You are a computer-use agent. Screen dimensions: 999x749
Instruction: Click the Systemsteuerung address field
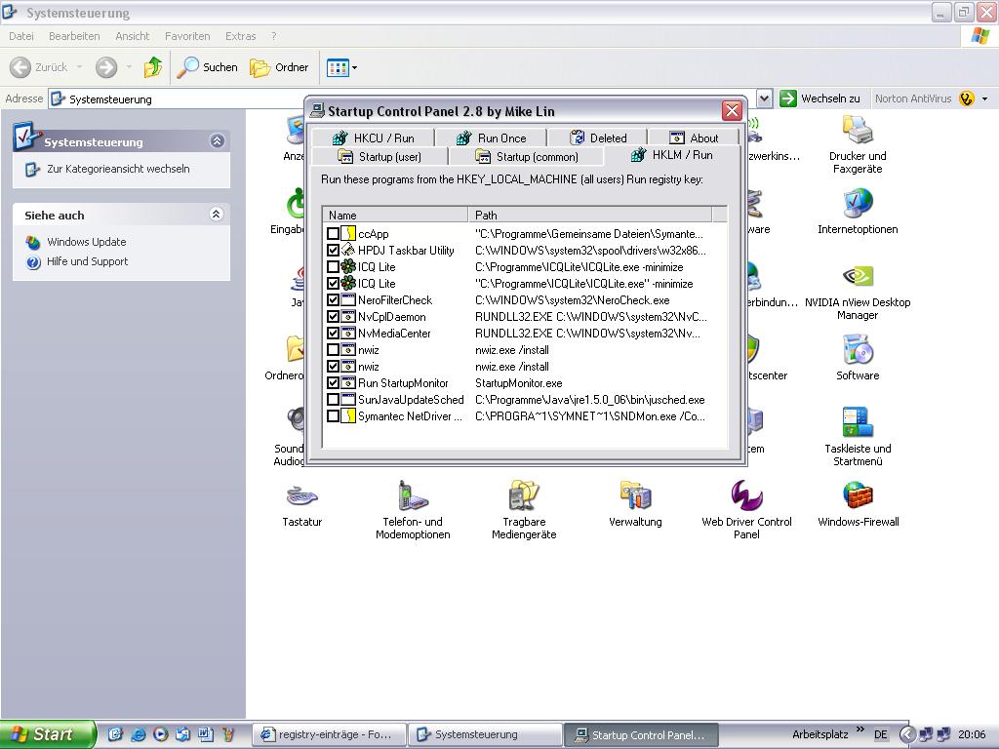pyautogui.click(x=401, y=99)
